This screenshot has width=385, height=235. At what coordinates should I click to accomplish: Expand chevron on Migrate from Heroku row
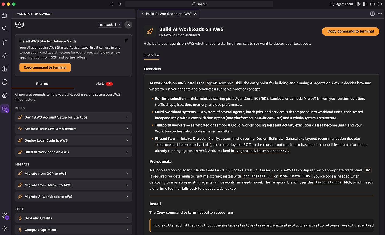click(x=127, y=185)
